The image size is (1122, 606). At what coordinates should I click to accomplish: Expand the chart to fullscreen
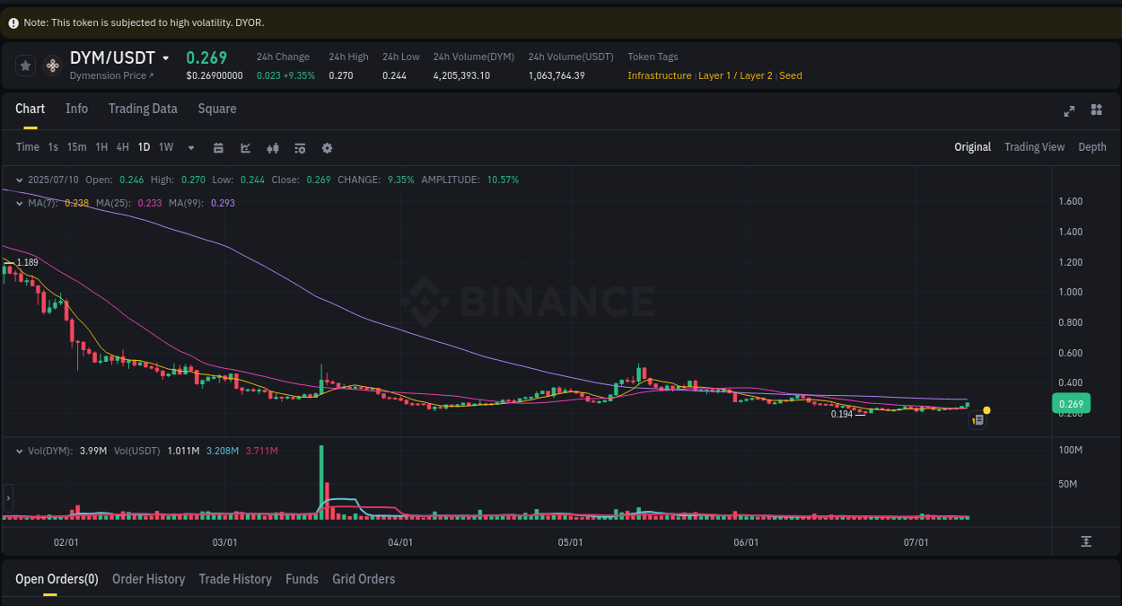(1069, 110)
